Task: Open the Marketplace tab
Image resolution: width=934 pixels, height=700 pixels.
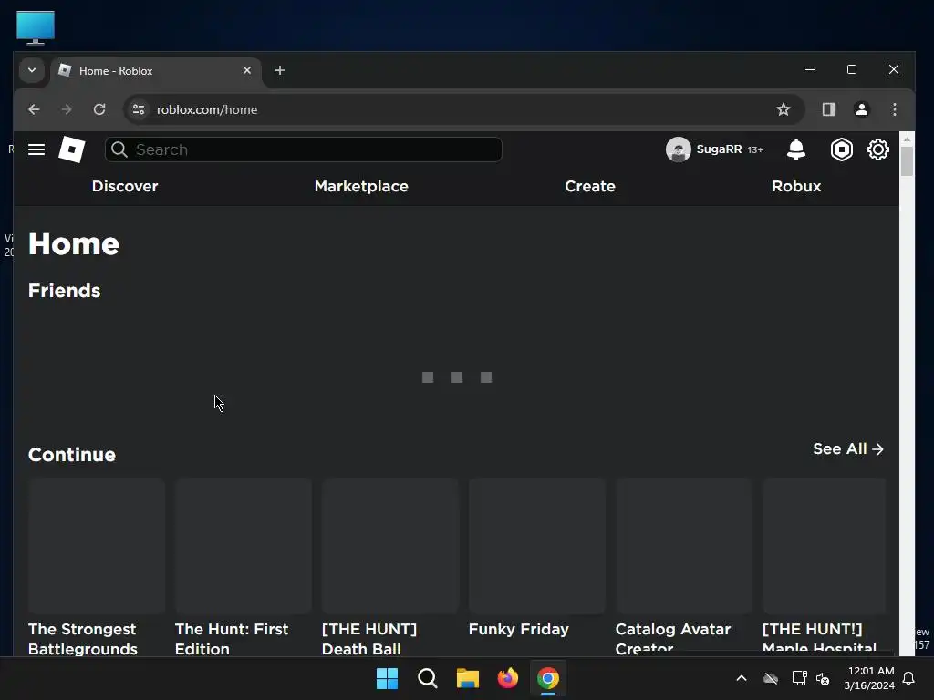Action: click(x=361, y=186)
